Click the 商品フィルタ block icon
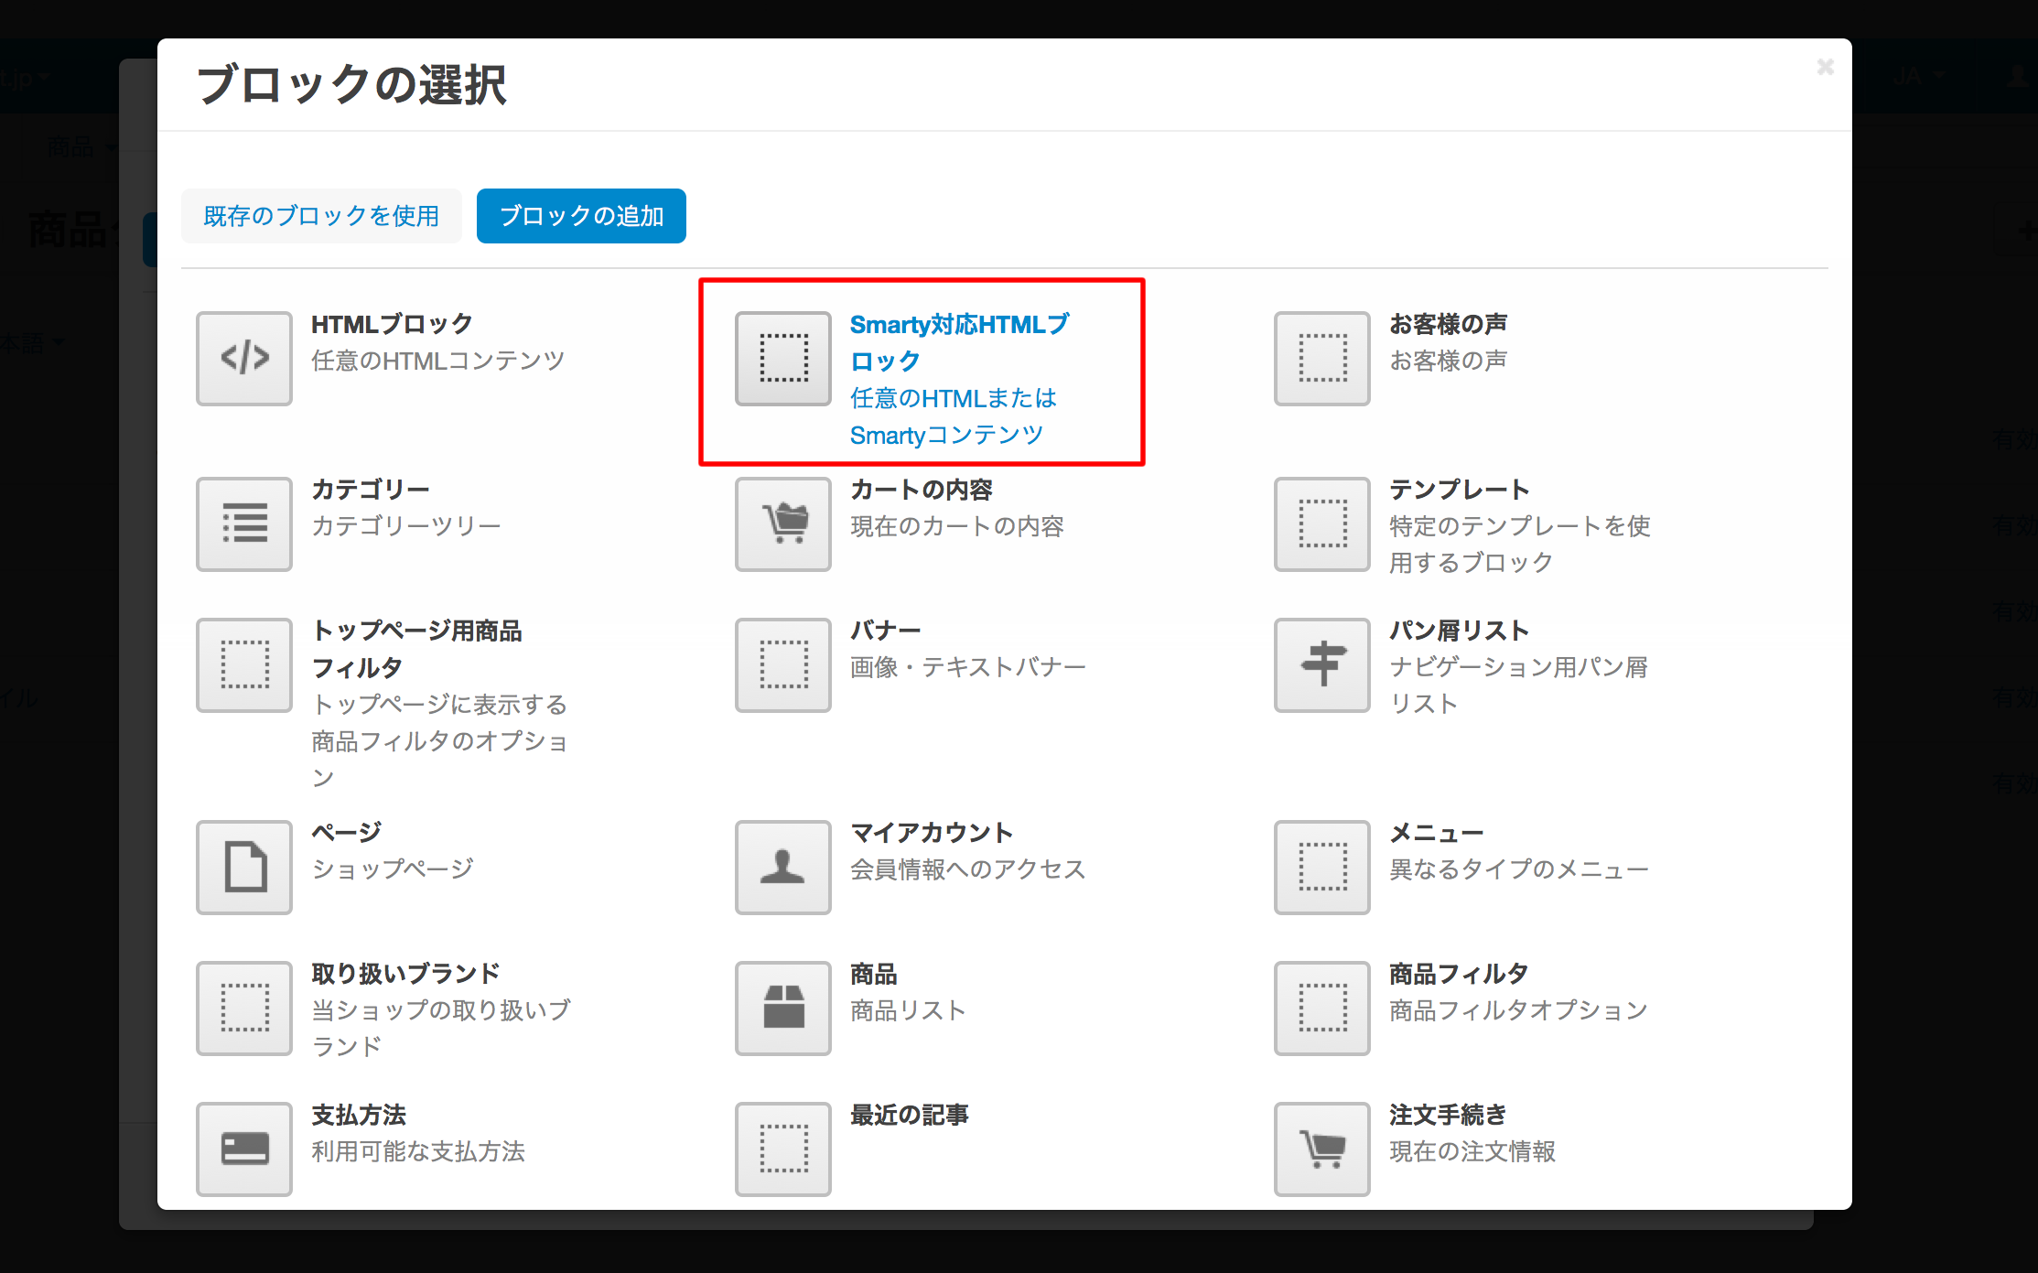The image size is (2038, 1273). [1322, 1008]
